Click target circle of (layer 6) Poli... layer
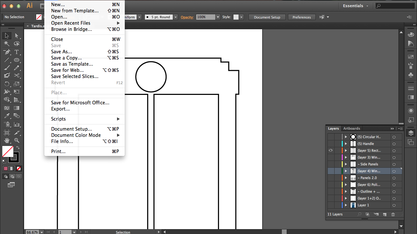417x234 pixels. [x=394, y=185]
